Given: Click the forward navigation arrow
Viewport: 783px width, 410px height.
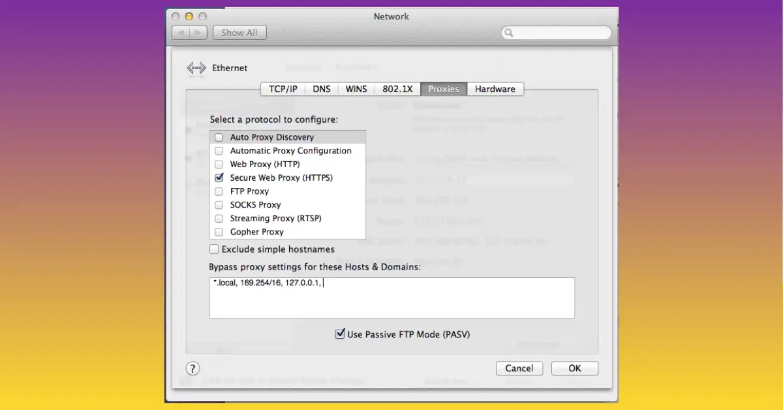Looking at the screenshot, I should click(197, 32).
